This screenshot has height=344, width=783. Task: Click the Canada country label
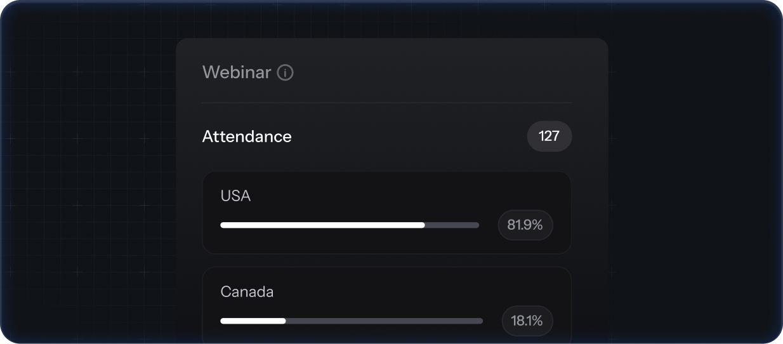coord(247,292)
